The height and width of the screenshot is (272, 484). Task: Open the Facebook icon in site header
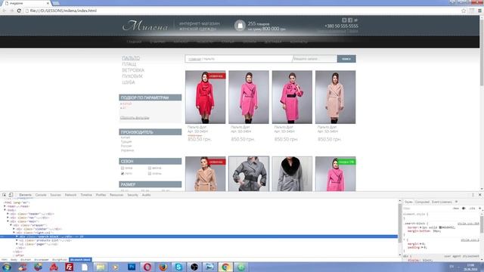(x=350, y=20)
